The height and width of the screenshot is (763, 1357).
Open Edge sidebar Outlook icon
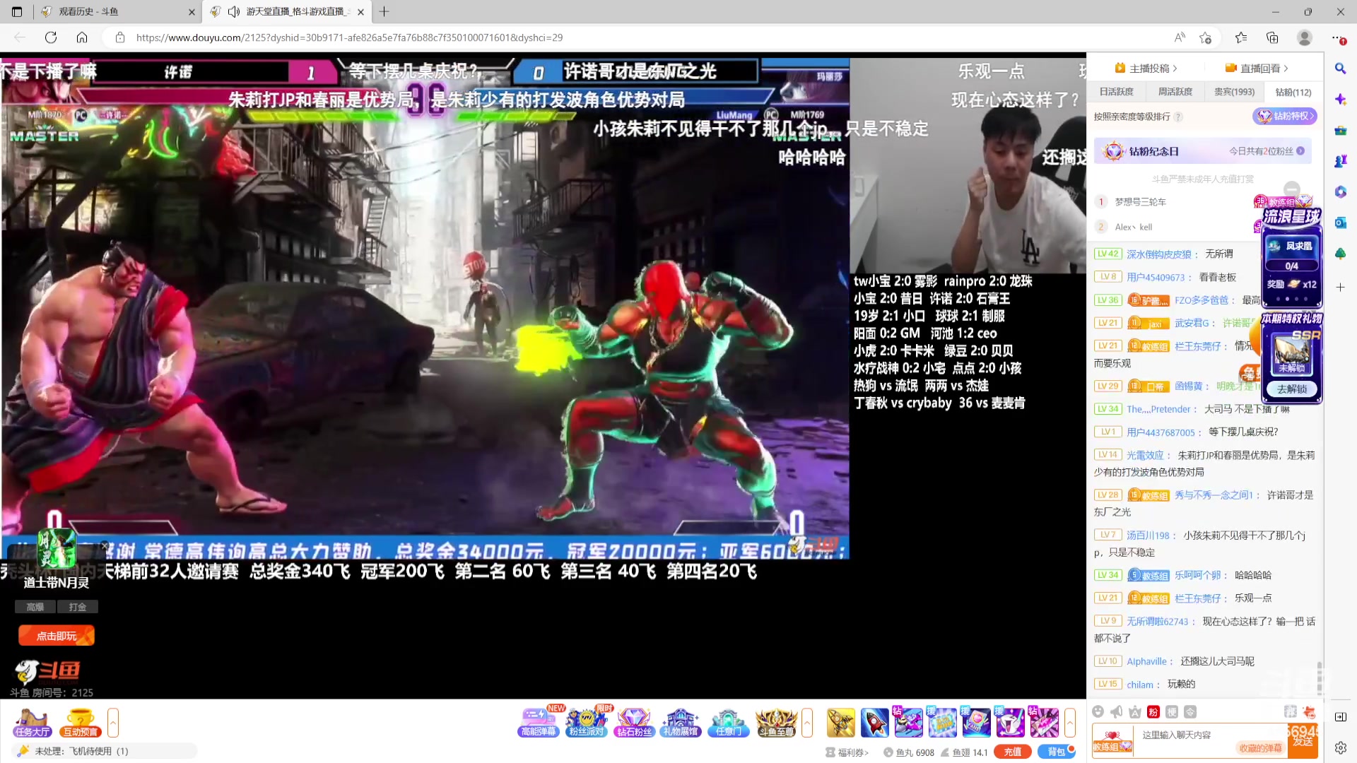click(x=1340, y=223)
